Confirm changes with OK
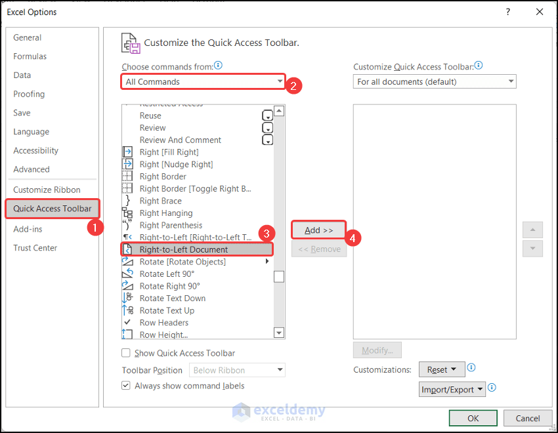Viewport: 558px width, 433px height. (473, 418)
